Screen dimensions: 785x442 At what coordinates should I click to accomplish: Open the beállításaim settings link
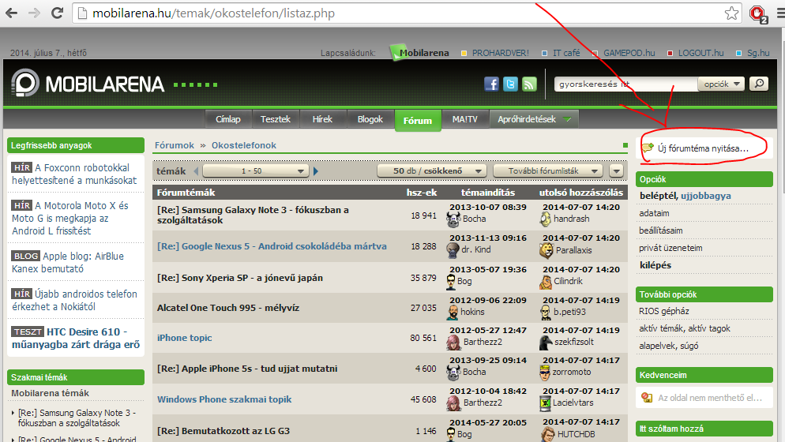[x=660, y=230]
